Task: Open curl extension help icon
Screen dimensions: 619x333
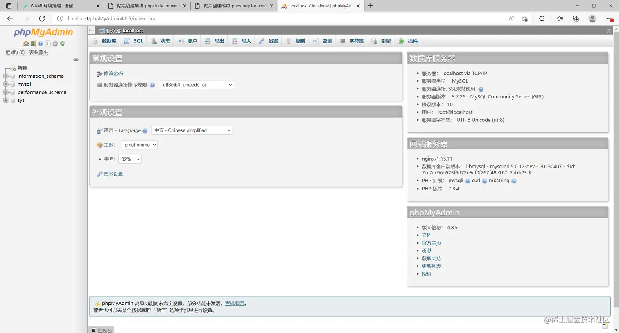Action: [x=484, y=181]
